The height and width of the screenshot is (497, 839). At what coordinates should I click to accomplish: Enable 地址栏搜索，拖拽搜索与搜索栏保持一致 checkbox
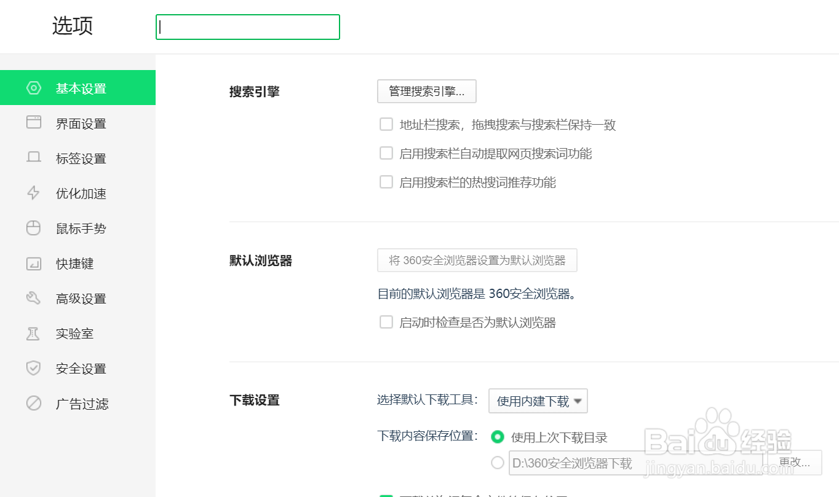click(x=386, y=125)
